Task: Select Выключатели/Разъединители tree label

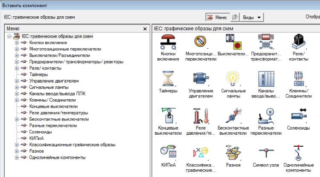Action: click(60, 56)
